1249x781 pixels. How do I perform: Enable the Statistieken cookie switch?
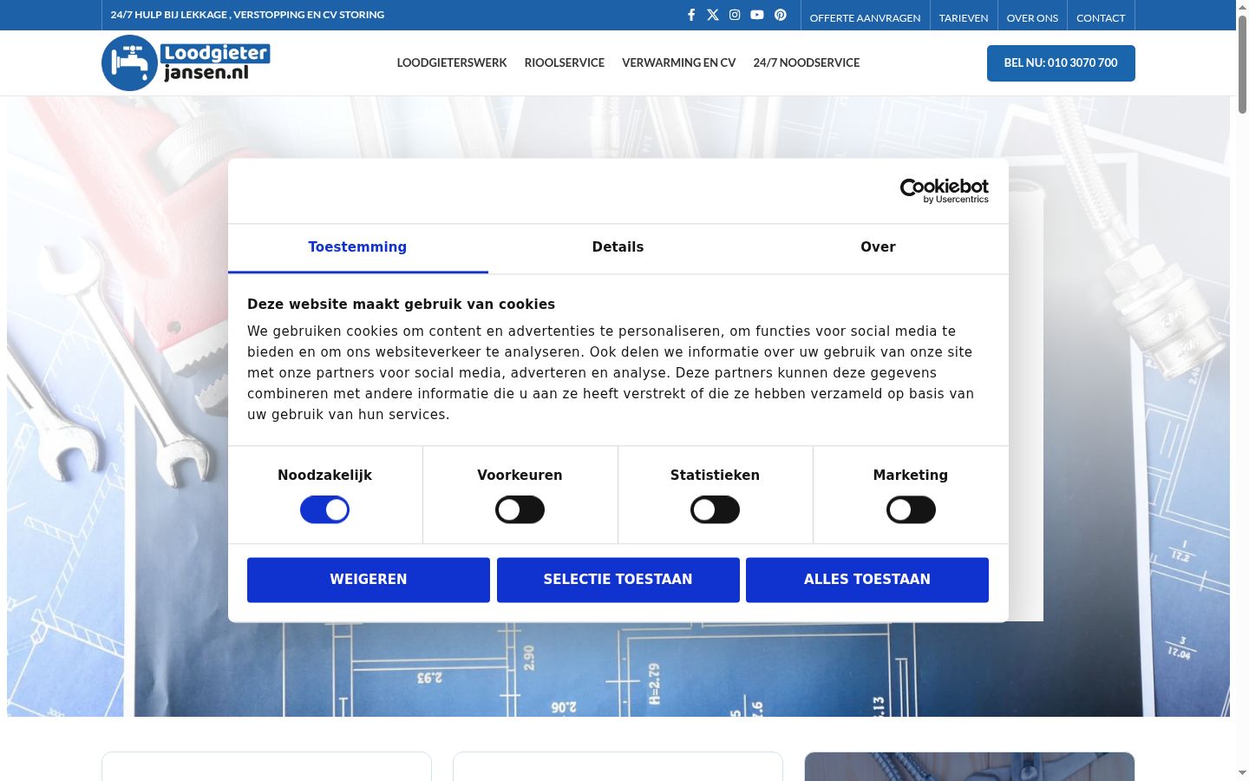716,509
